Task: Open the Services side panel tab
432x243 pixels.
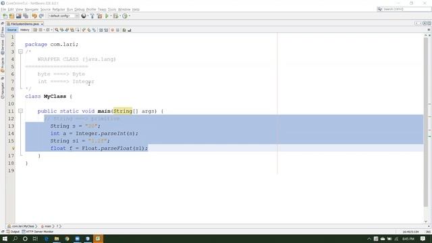Action: click(3, 47)
